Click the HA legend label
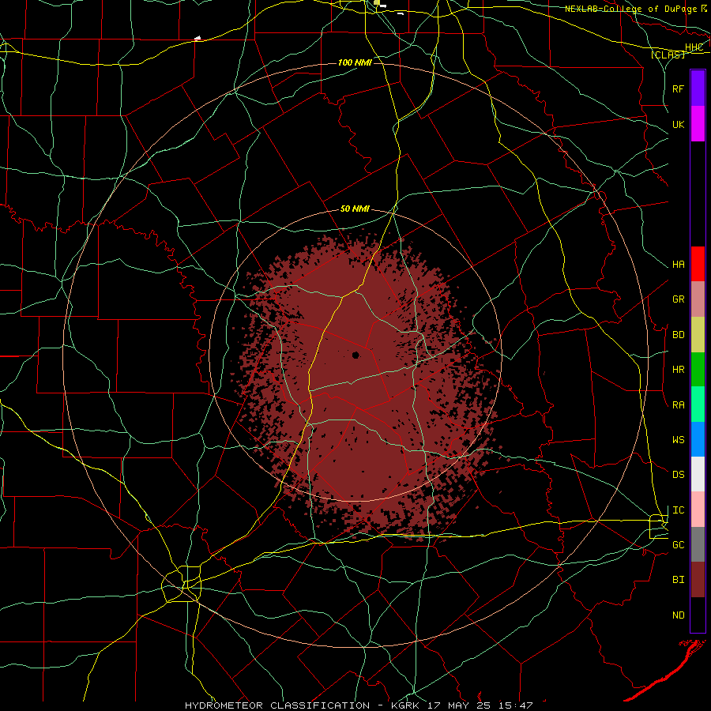The height and width of the screenshot is (711, 711). pos(679,265)
